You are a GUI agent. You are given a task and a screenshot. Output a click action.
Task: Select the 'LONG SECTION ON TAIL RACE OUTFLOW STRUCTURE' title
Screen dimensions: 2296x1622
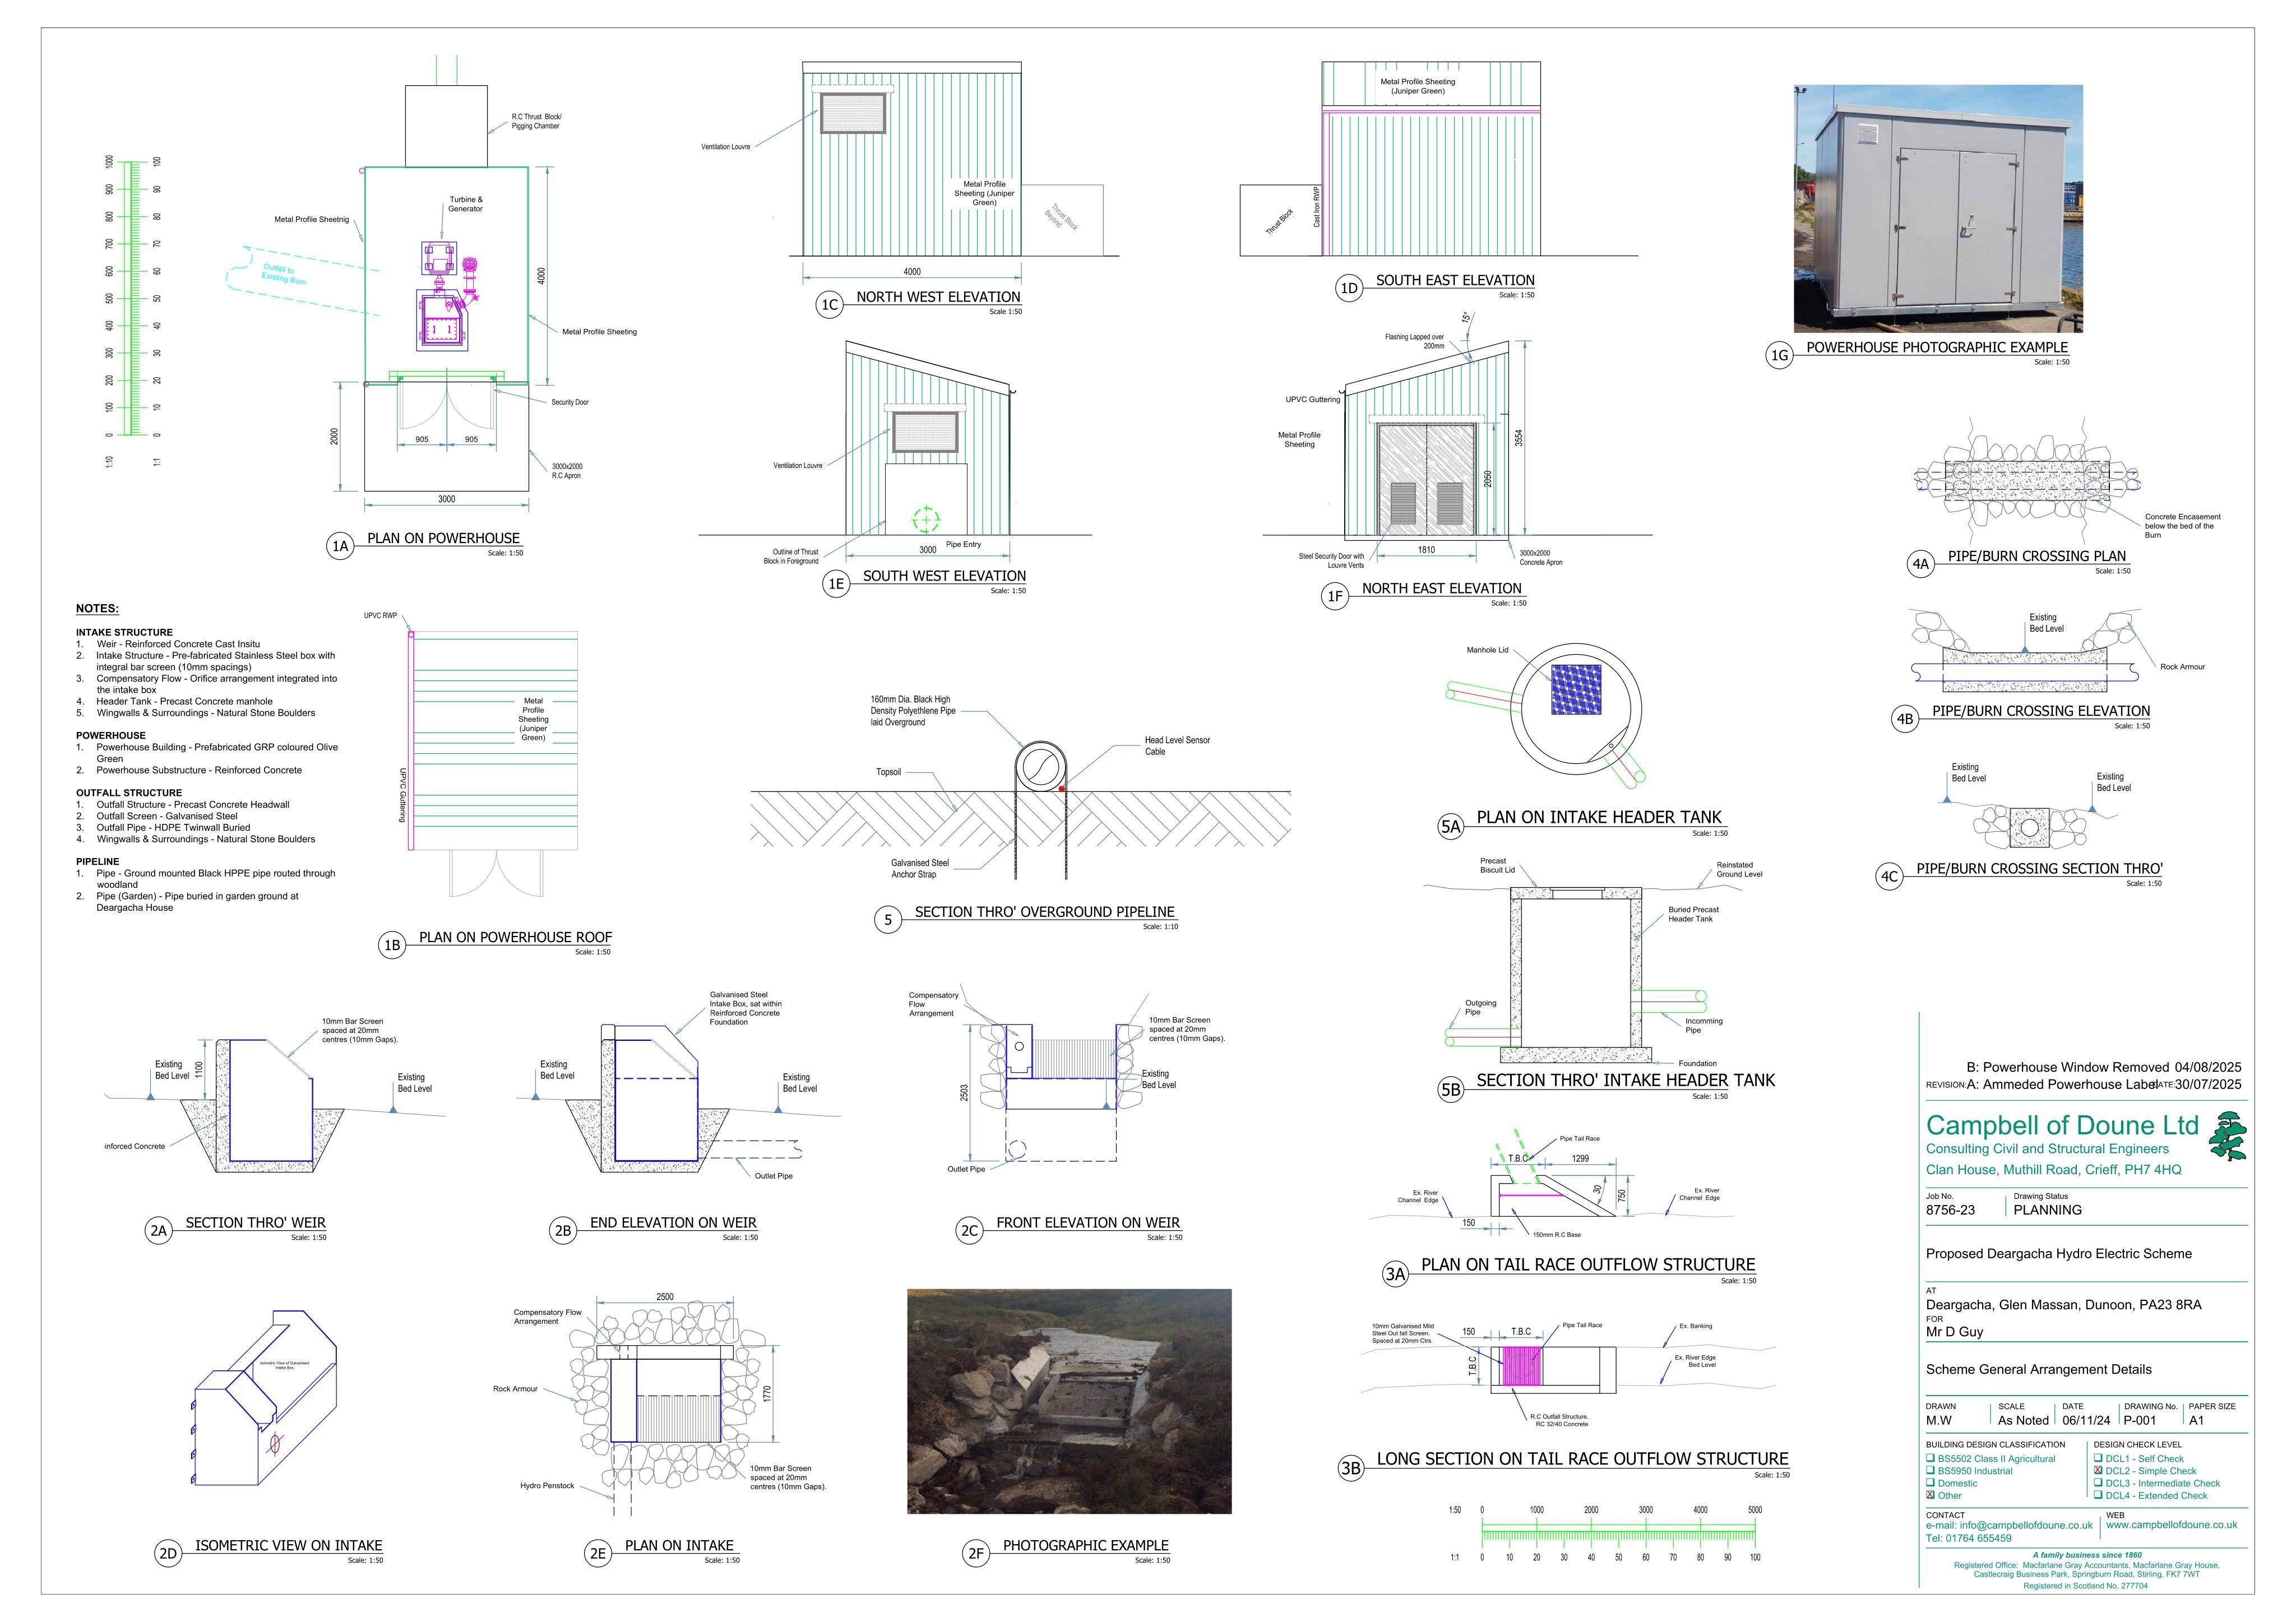coord(1583,1459)
